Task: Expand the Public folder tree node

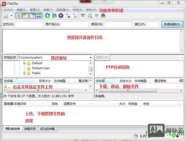Action: click(24, 73)
